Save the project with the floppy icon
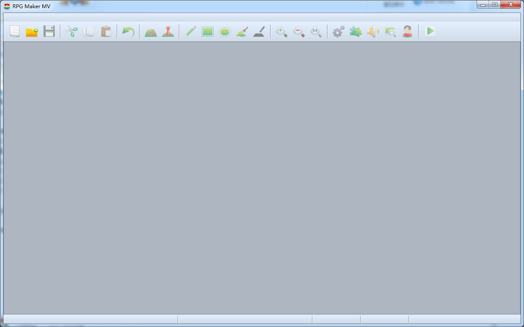 pos(49,31)
